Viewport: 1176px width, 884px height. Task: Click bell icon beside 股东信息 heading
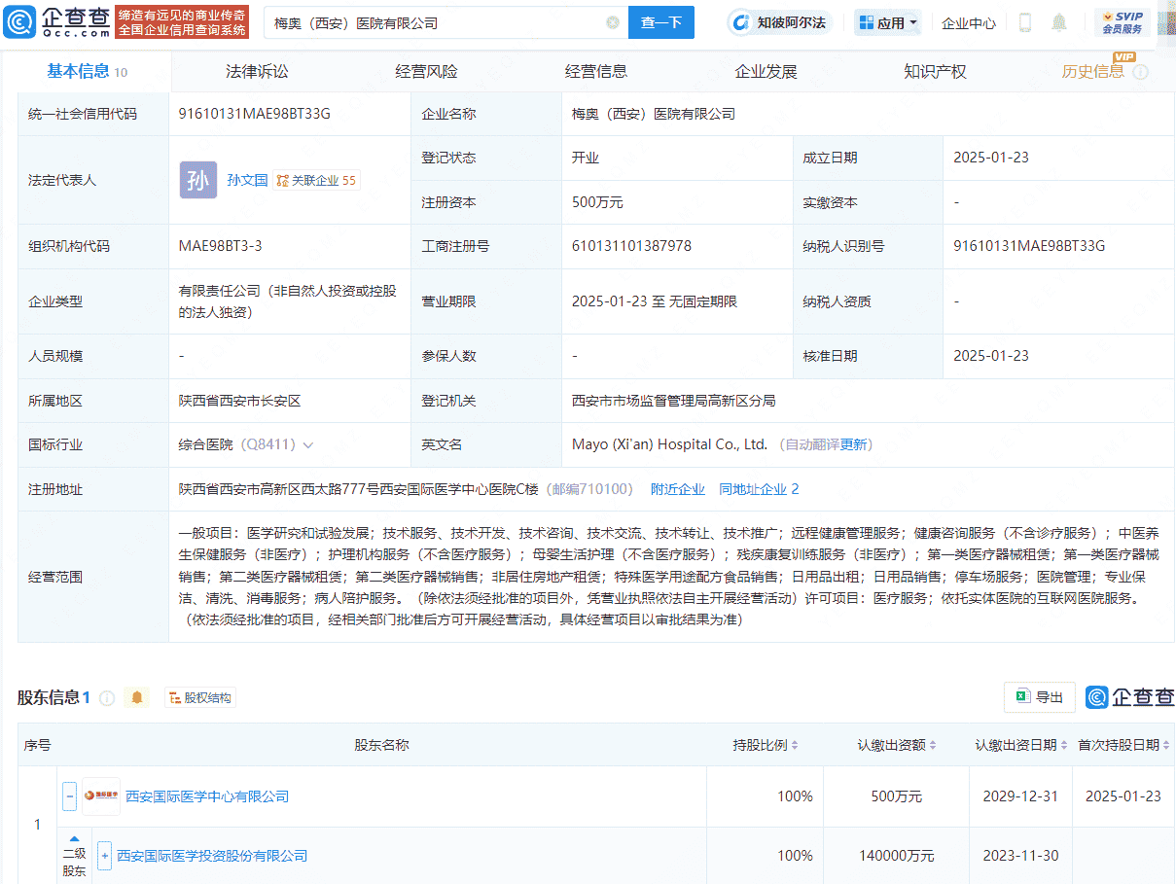click(136, 697)
